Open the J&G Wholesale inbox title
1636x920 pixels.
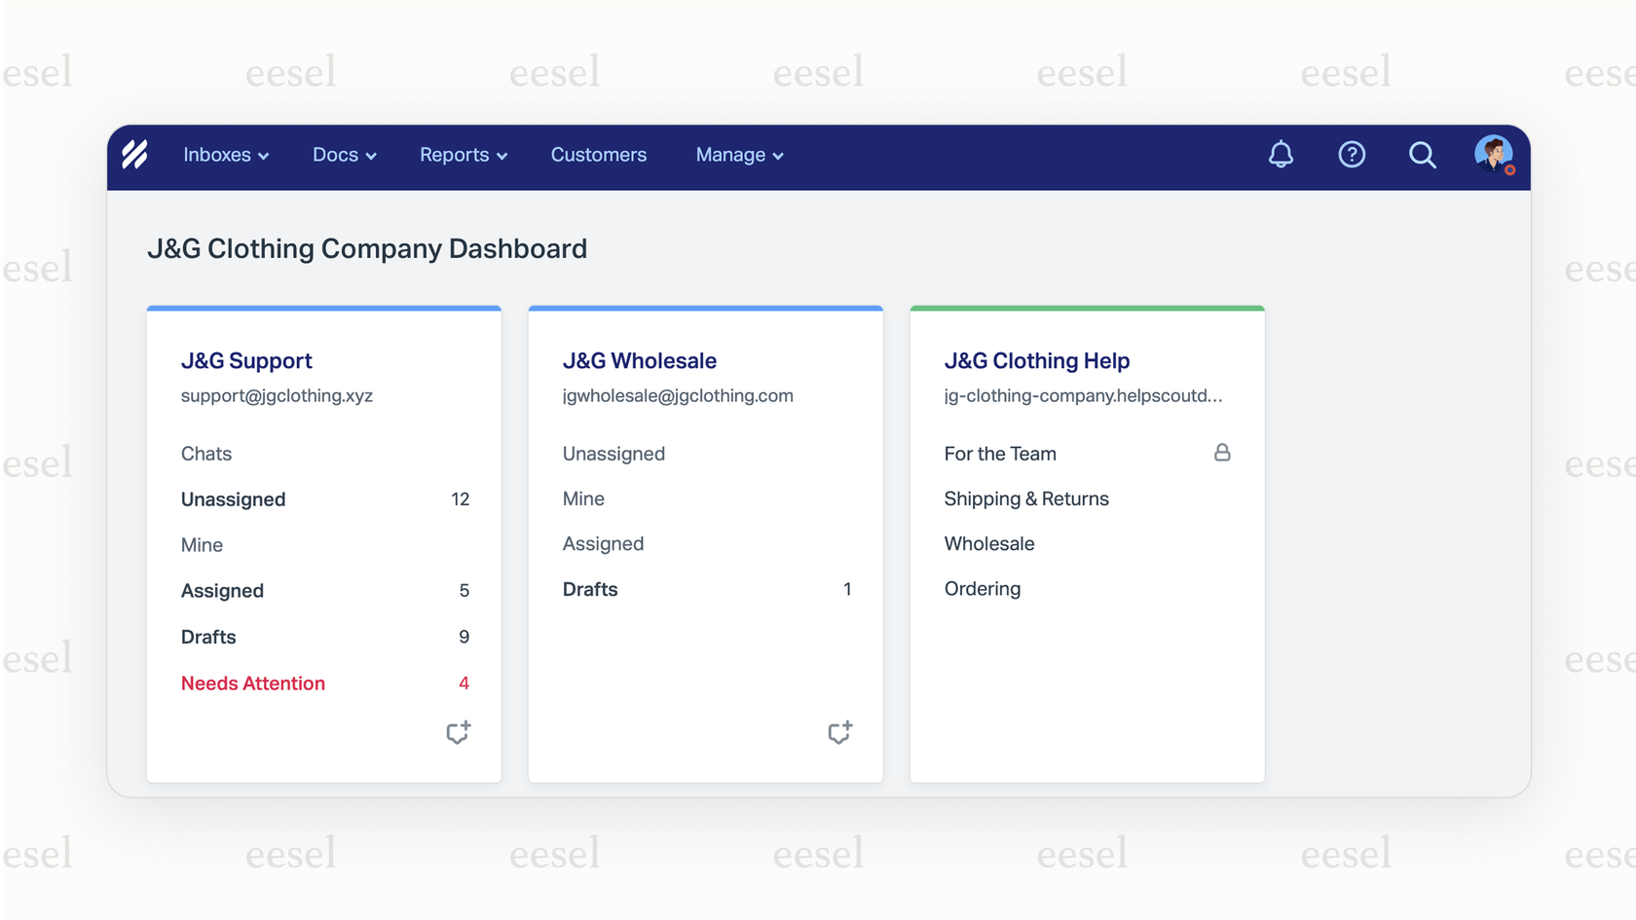[639, 360]
